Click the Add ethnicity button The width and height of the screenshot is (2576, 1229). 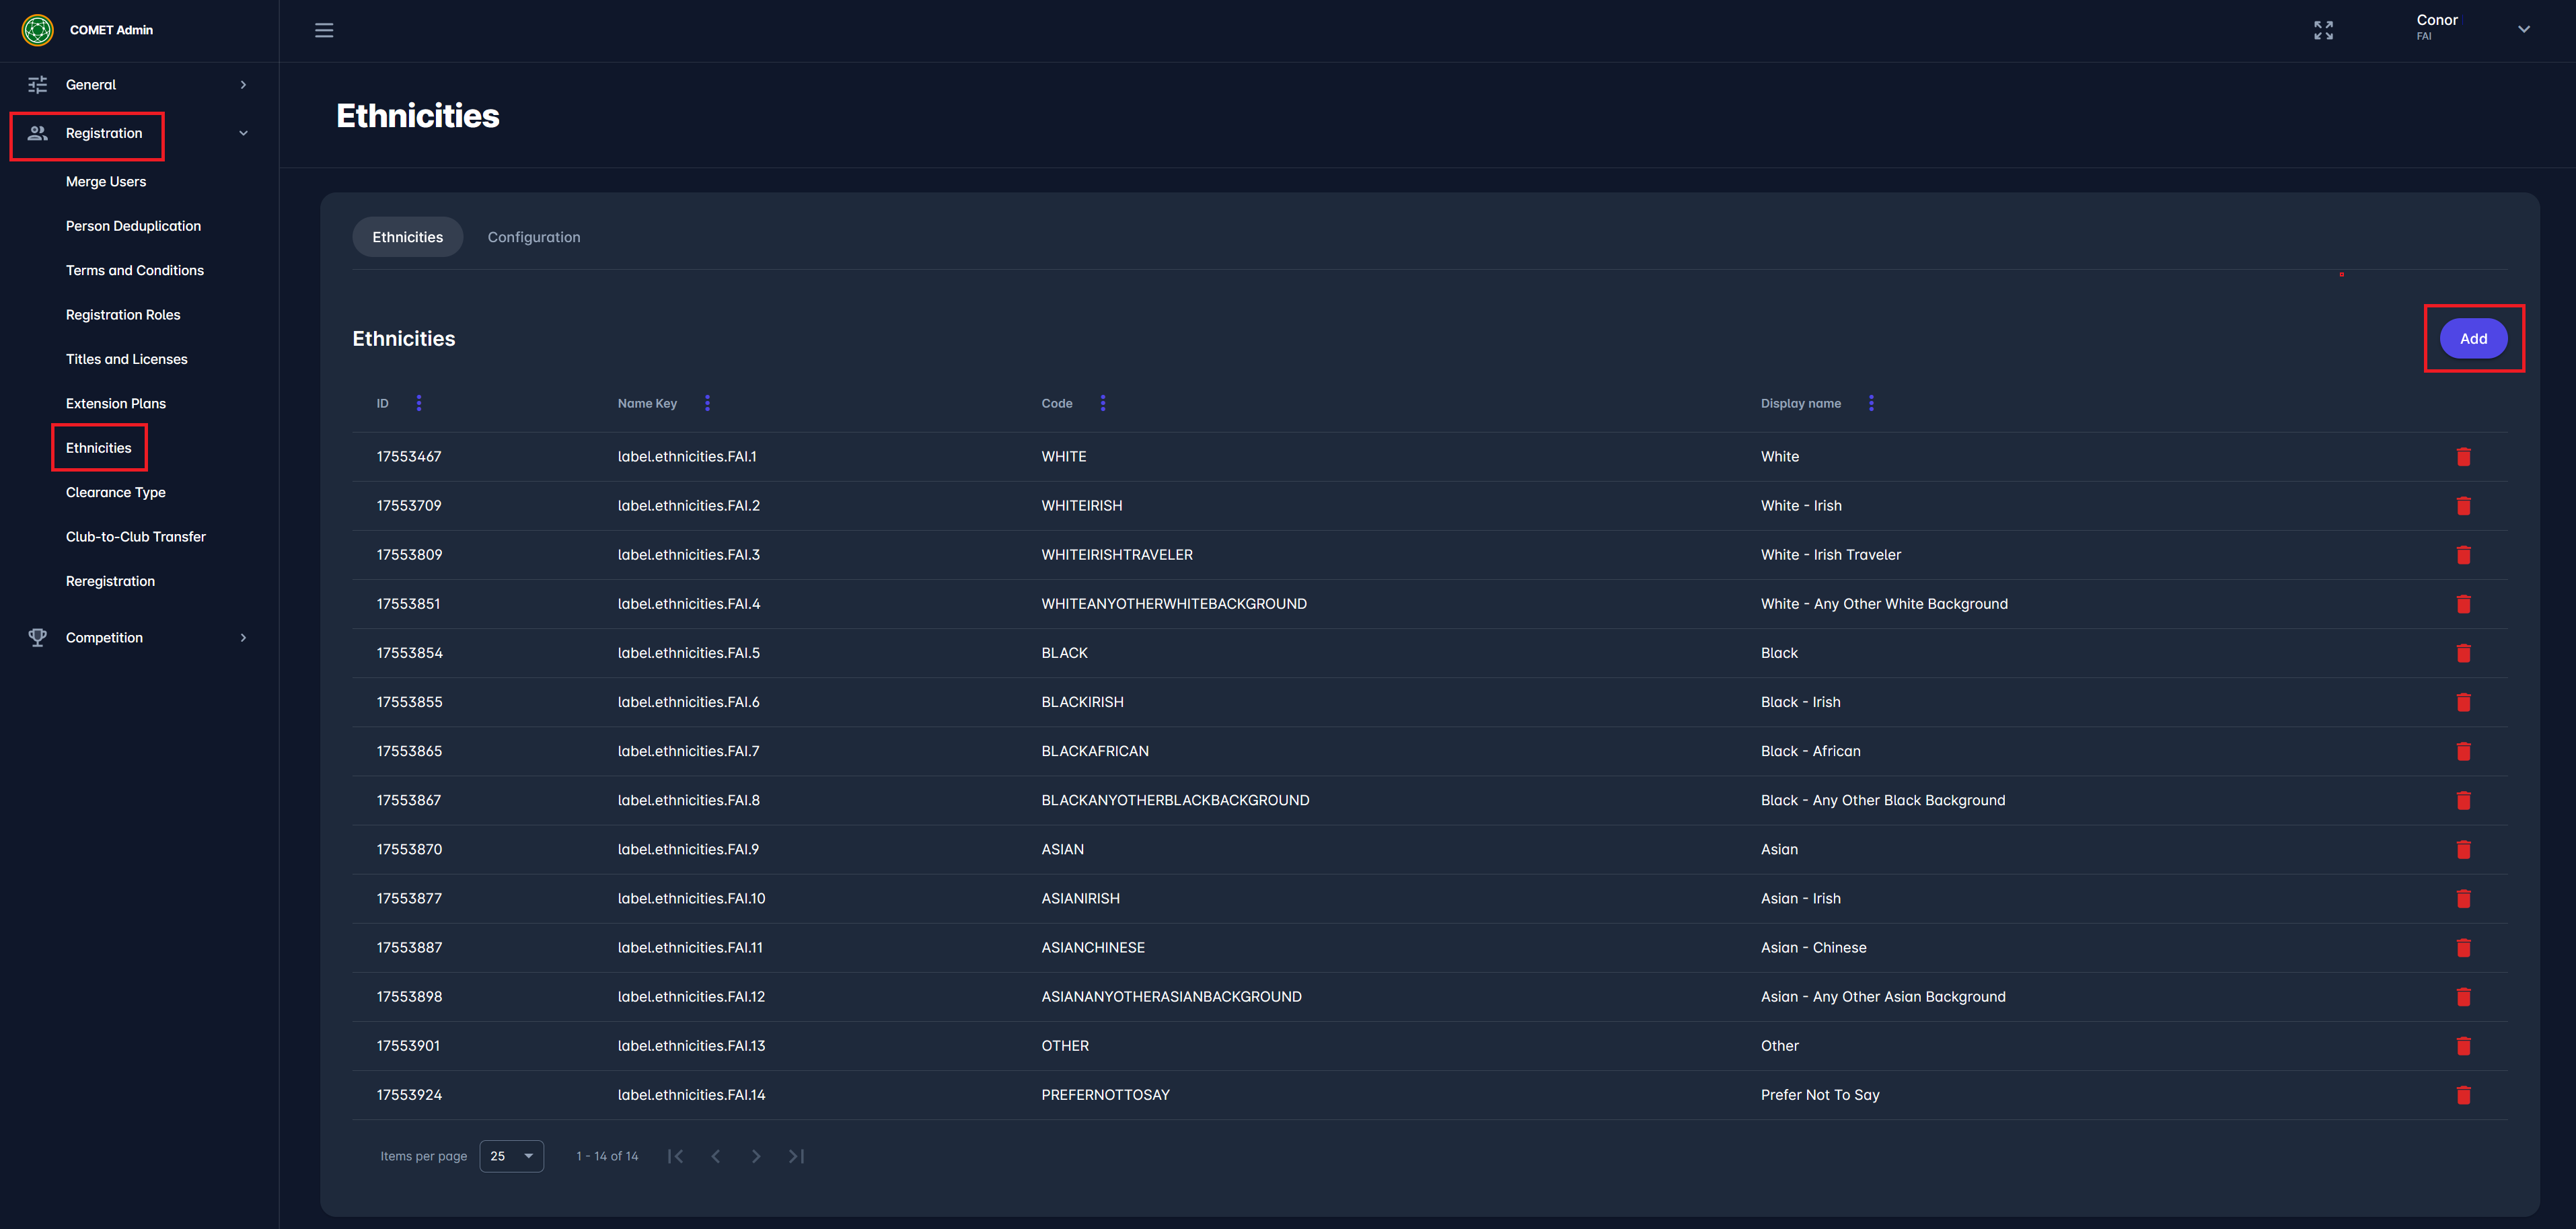[x=2472, y=339]
